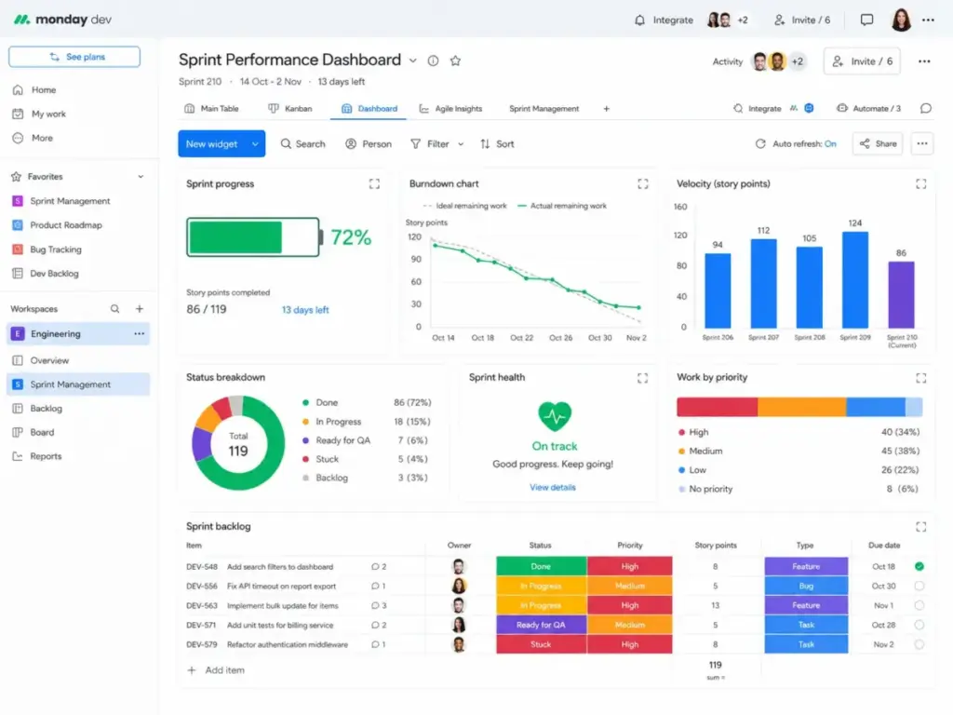This screenshot has width=953, height=715.
Task: Click the Search field in toolbar
Action: click(302, 144)
